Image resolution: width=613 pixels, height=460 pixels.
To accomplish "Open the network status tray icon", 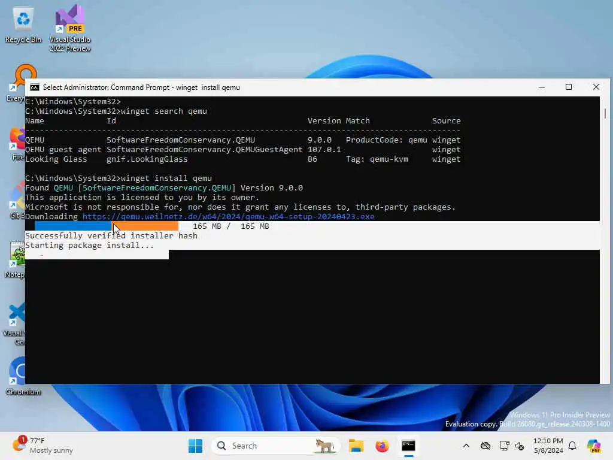I will 504,446.
